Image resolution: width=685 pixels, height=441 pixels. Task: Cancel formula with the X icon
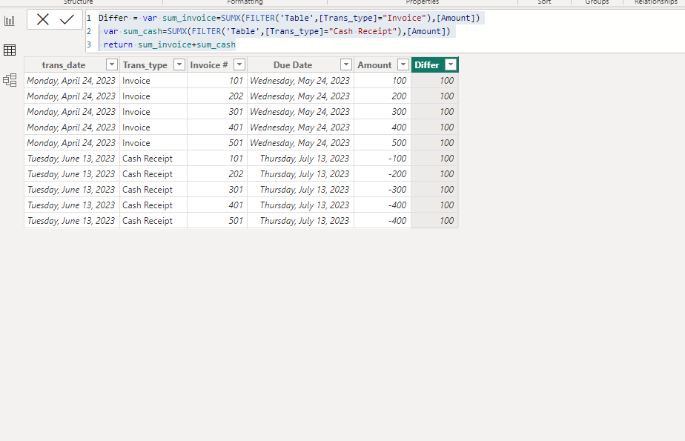pos(43,19)
